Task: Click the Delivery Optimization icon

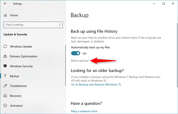Action: pos(5,56)
